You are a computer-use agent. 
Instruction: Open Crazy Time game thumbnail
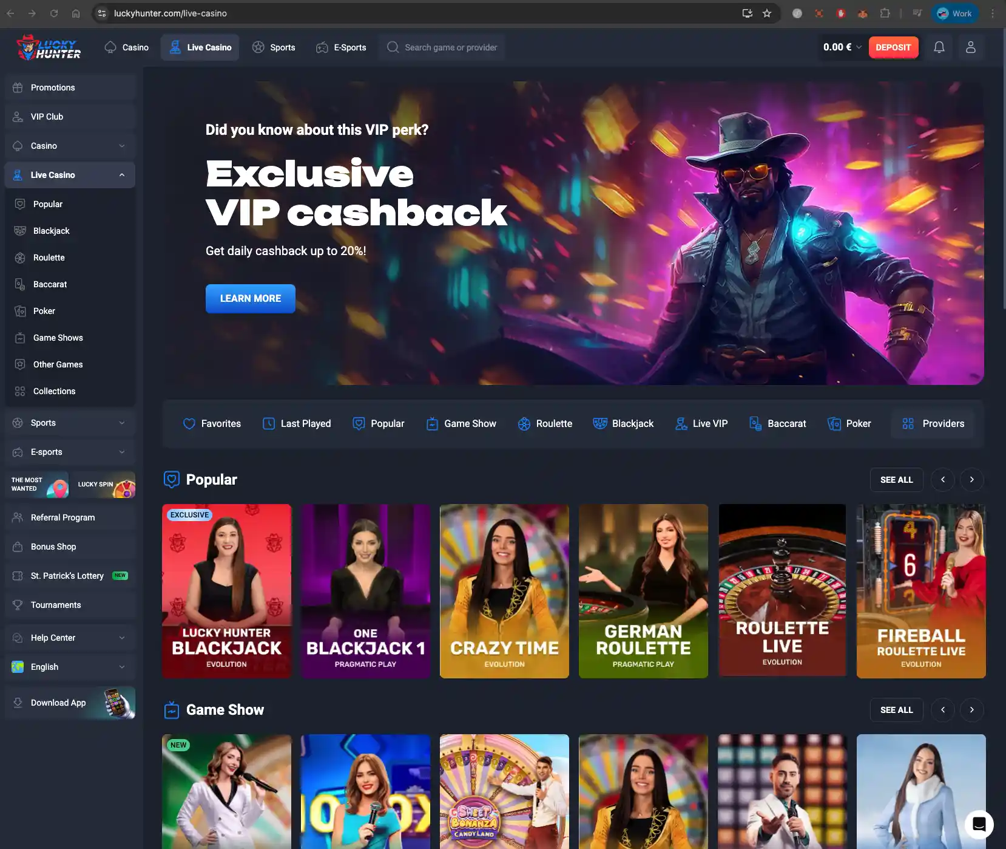[x=504, y=591]
